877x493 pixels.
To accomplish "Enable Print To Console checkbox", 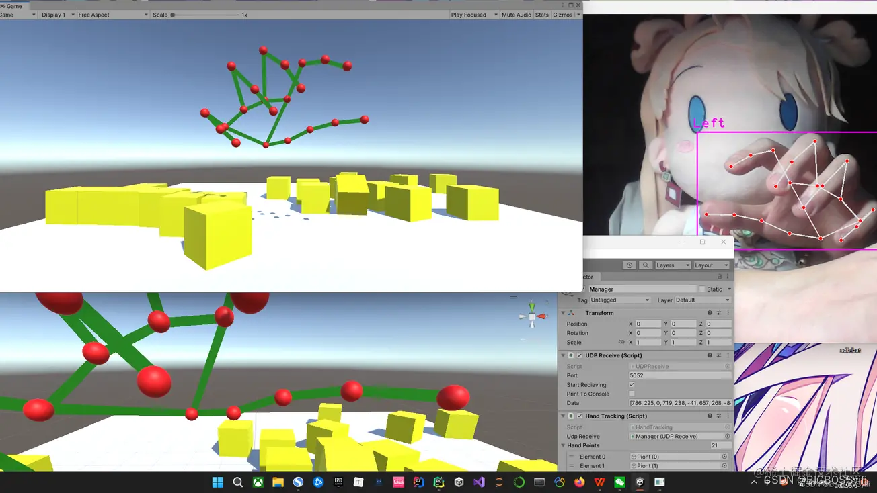I will [x=632, y=394].
